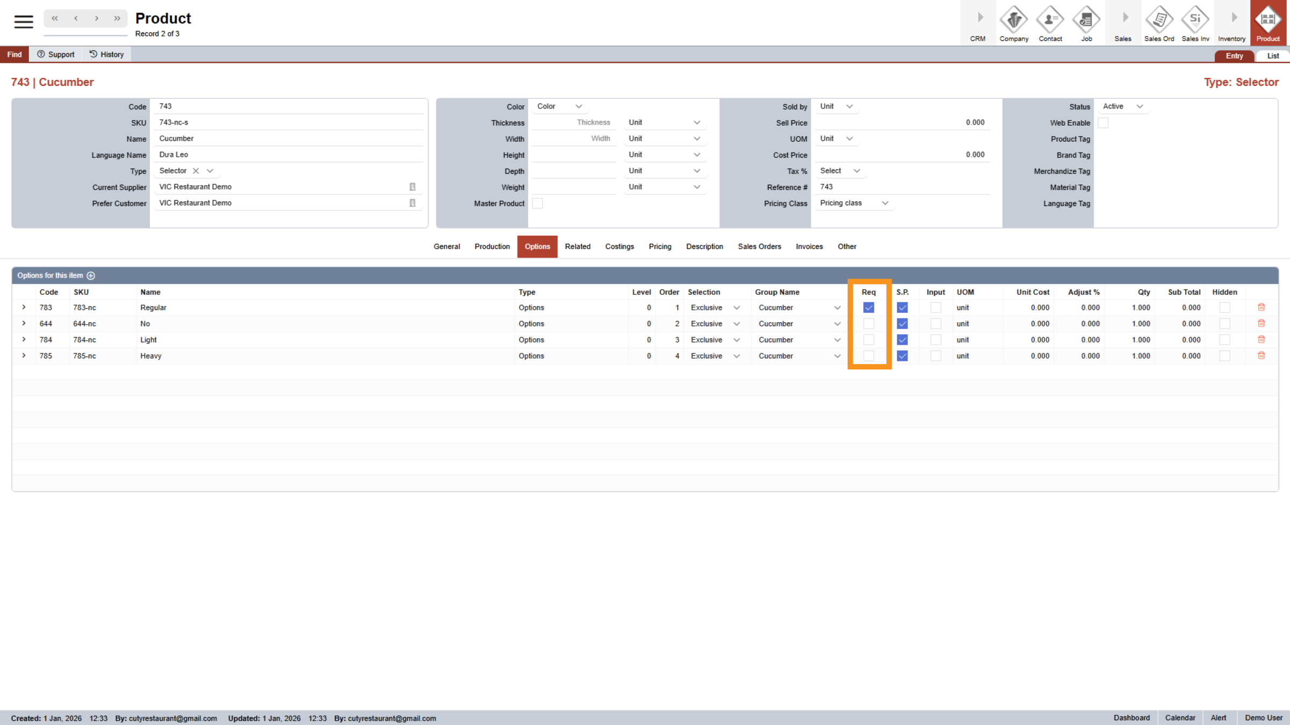Click the Find button
Image resolution: width=1290 pixels, height=725 pixels.
coord(15,54)
